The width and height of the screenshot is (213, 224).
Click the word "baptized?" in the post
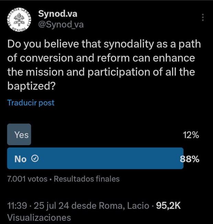point(31,86)
